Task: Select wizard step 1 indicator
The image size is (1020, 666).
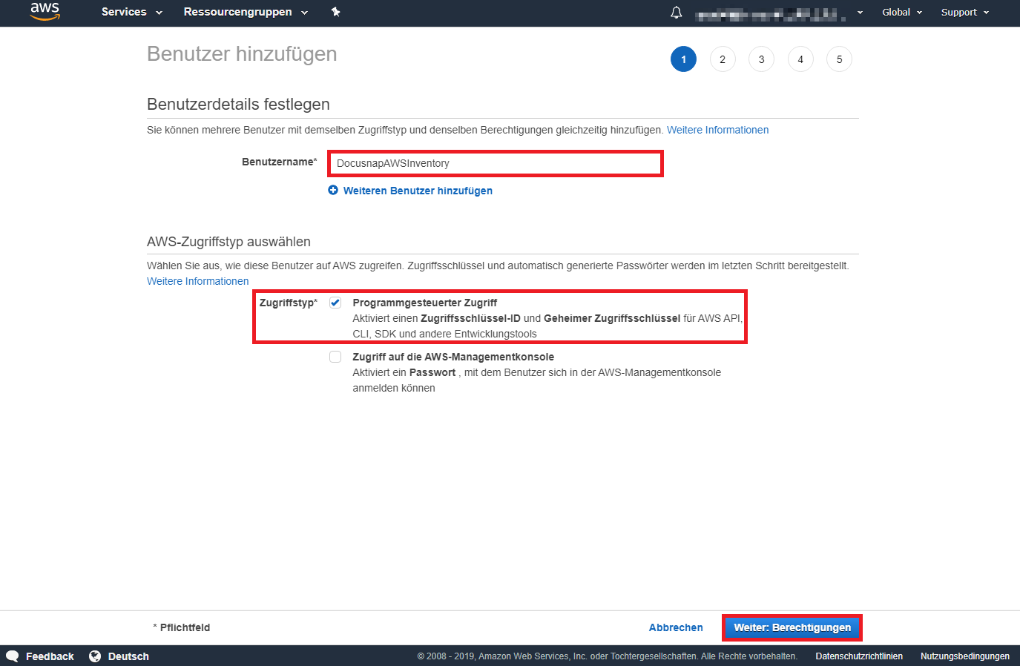Action: 683,59
